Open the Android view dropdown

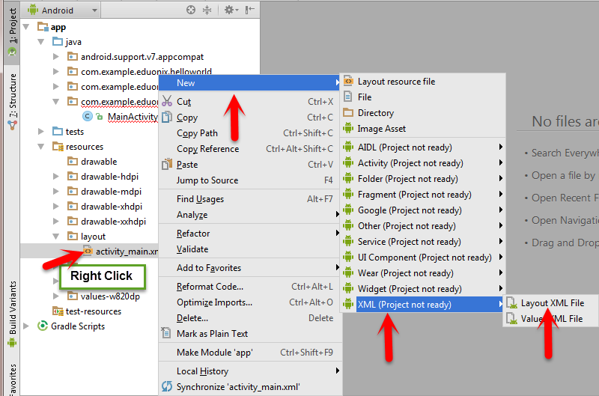(62, 10)
